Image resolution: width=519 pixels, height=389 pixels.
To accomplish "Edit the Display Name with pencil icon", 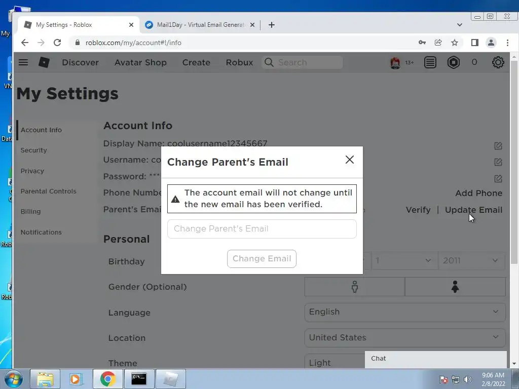I will pyautogui.click(x=498, y=146).
